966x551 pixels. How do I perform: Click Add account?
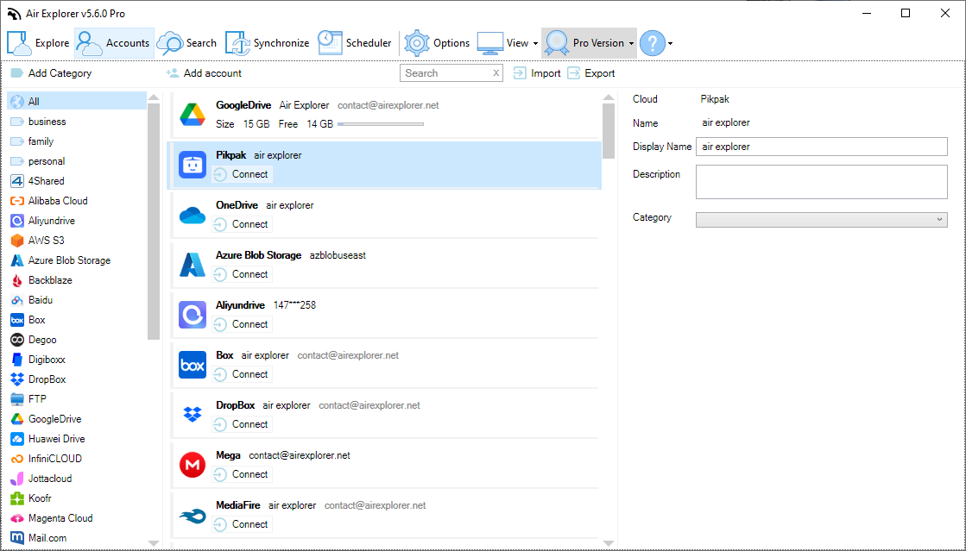[x=204, y=73]
